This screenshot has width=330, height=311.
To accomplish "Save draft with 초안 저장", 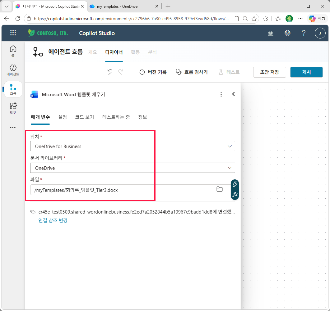I will coord(269,72).
